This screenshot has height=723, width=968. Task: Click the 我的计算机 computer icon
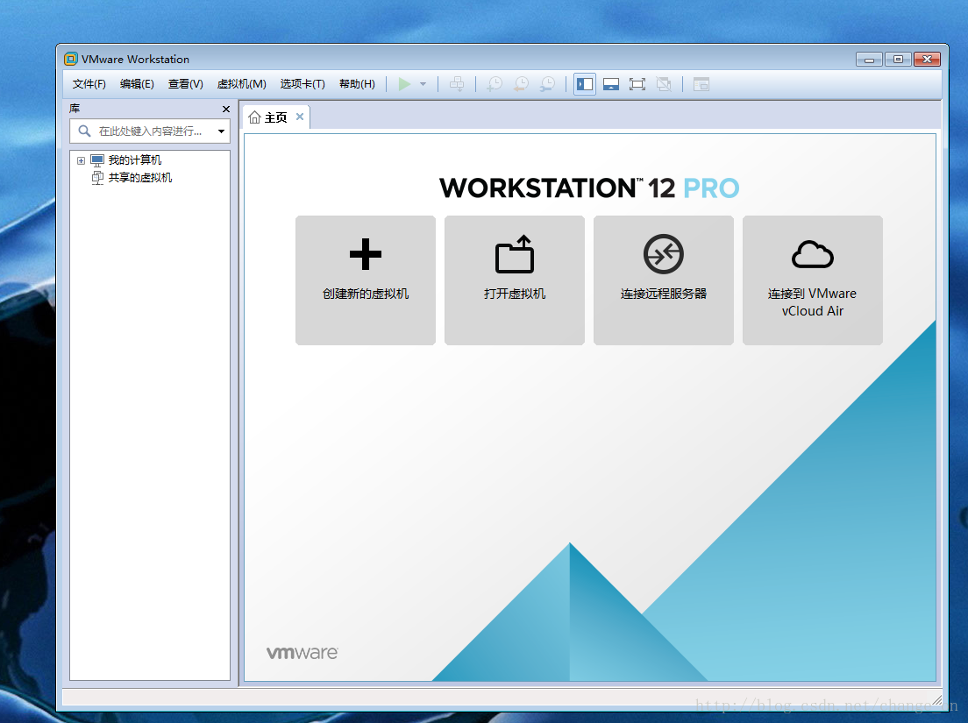click(x=97, y=160)
